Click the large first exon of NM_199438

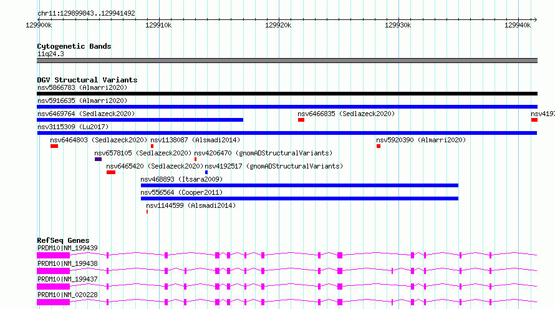click(x=54, y=271)
